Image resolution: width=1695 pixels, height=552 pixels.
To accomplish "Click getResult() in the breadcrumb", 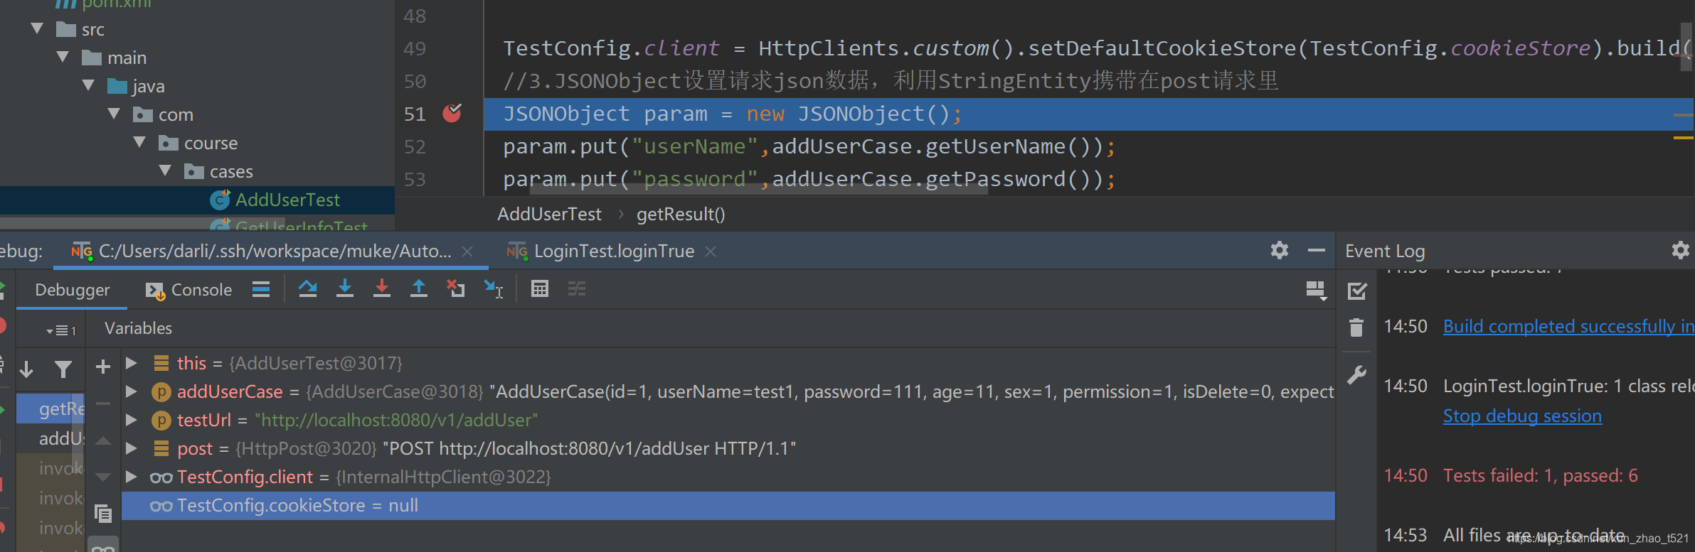I will tap(681, 214).
